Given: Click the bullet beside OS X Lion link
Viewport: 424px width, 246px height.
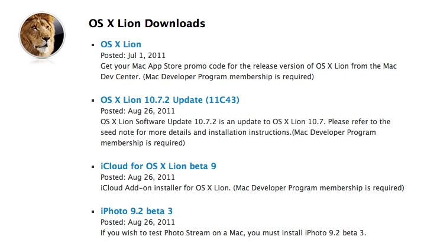Looking at the screenshot, I should click(x=92, y=45).
